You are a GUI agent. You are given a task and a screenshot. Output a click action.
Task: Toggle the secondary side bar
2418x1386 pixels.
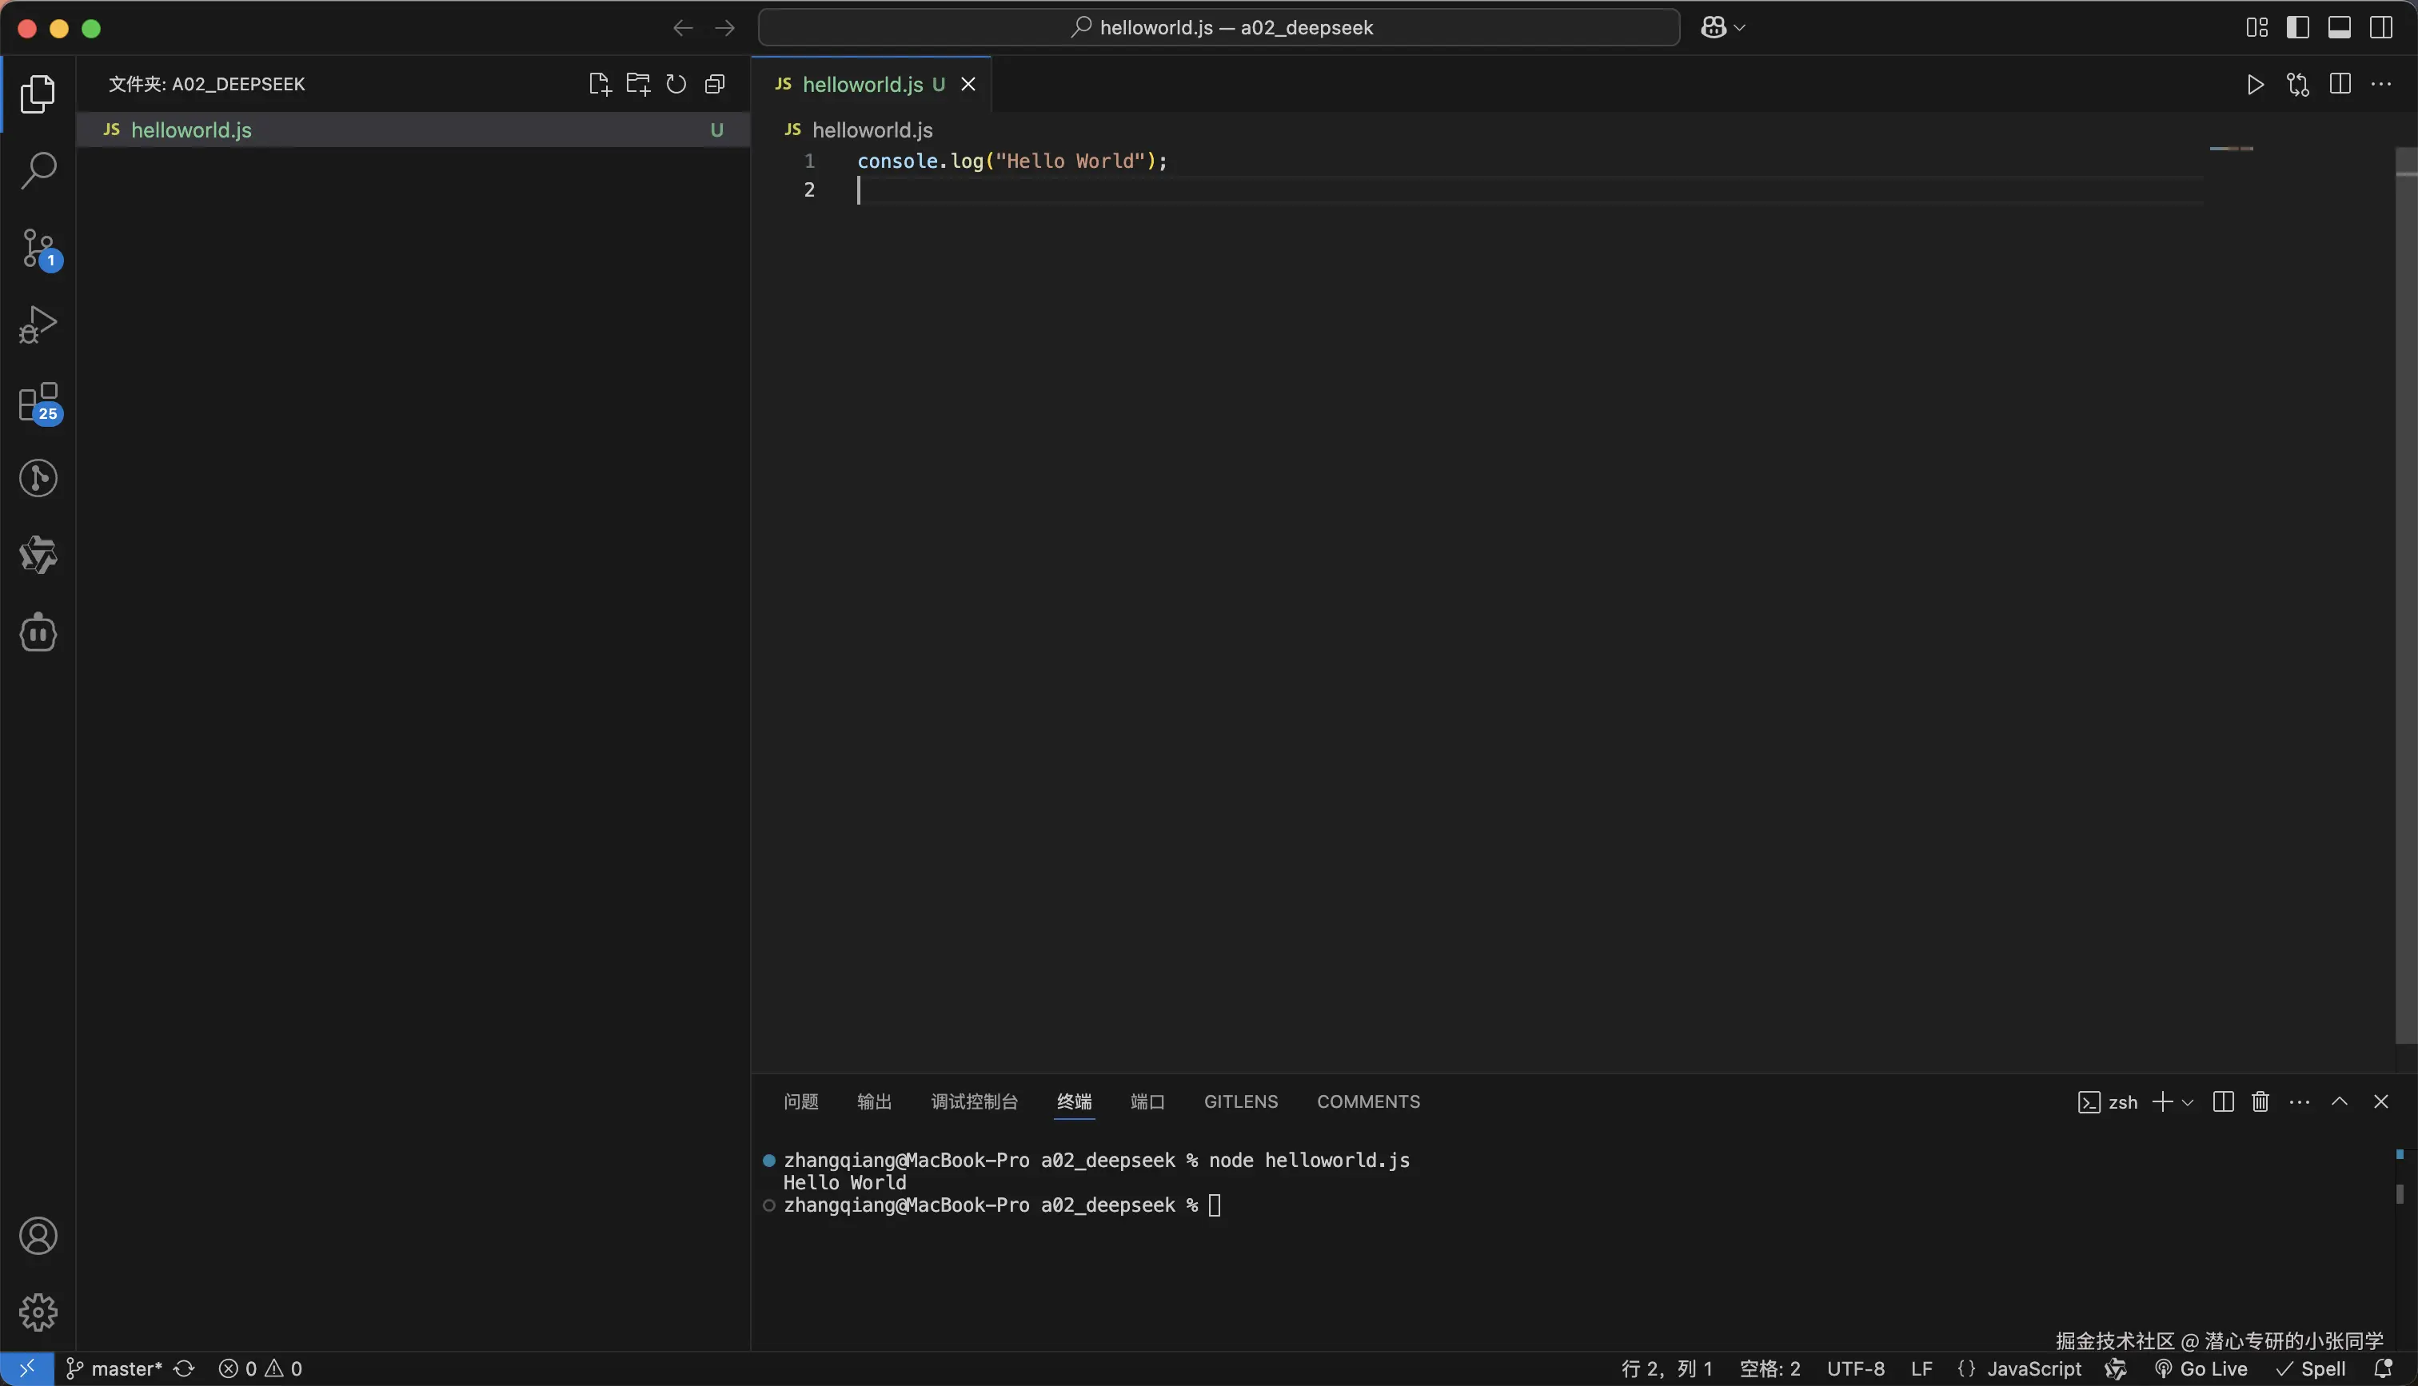[x=2381, y=28]
